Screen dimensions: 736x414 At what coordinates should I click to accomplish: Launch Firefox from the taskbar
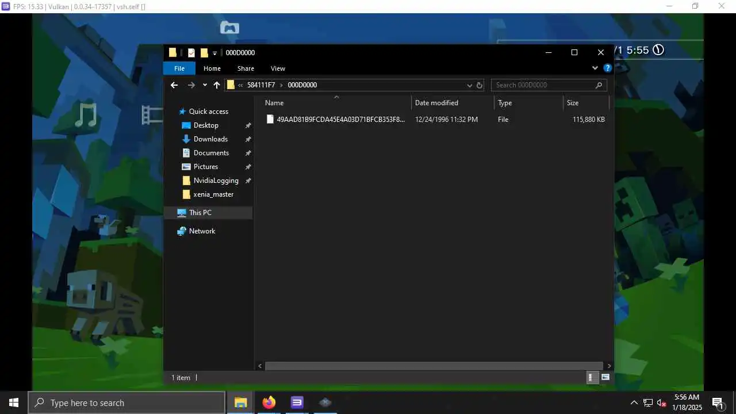[269, 402]
